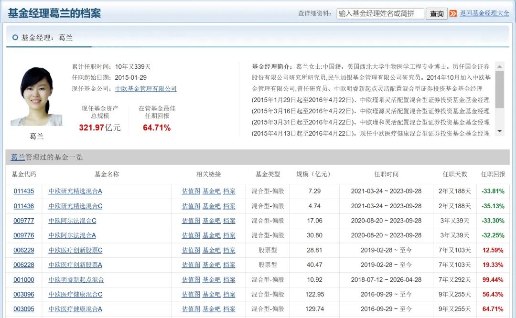This screenshot has width=516, height=318.
Task: Open fund code 006228
Action: click(24, 265)
